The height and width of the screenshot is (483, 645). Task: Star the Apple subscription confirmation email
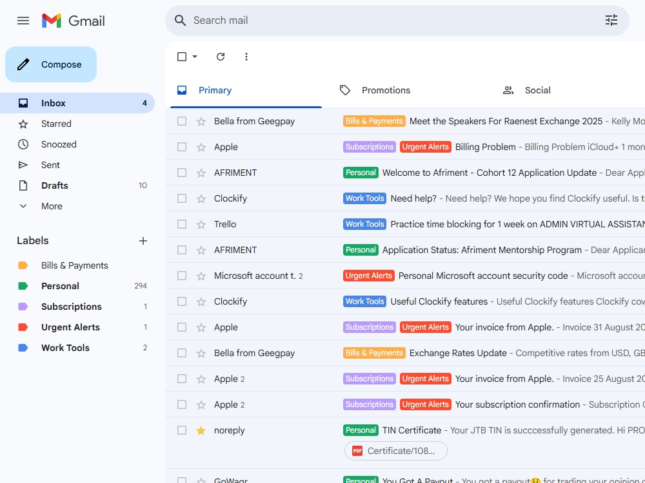[x=201, y=405]
